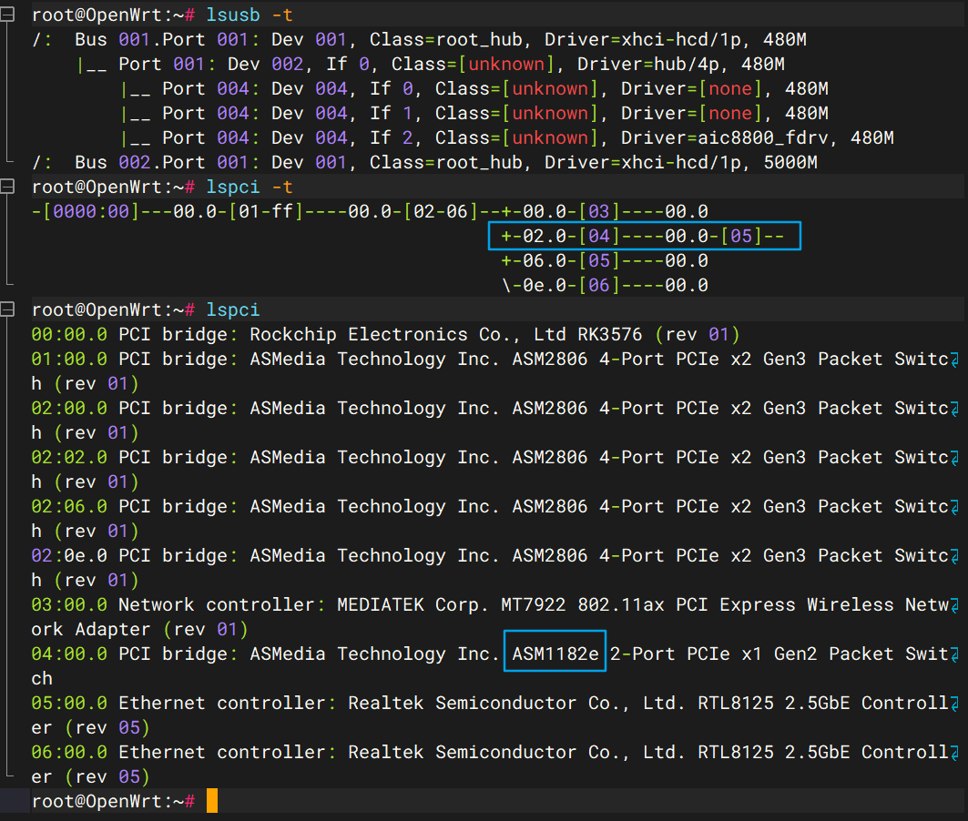Click the '+-06.0-[05]' tree branch text
Viewport: 968px width, 821px height.
click(561, 260)
